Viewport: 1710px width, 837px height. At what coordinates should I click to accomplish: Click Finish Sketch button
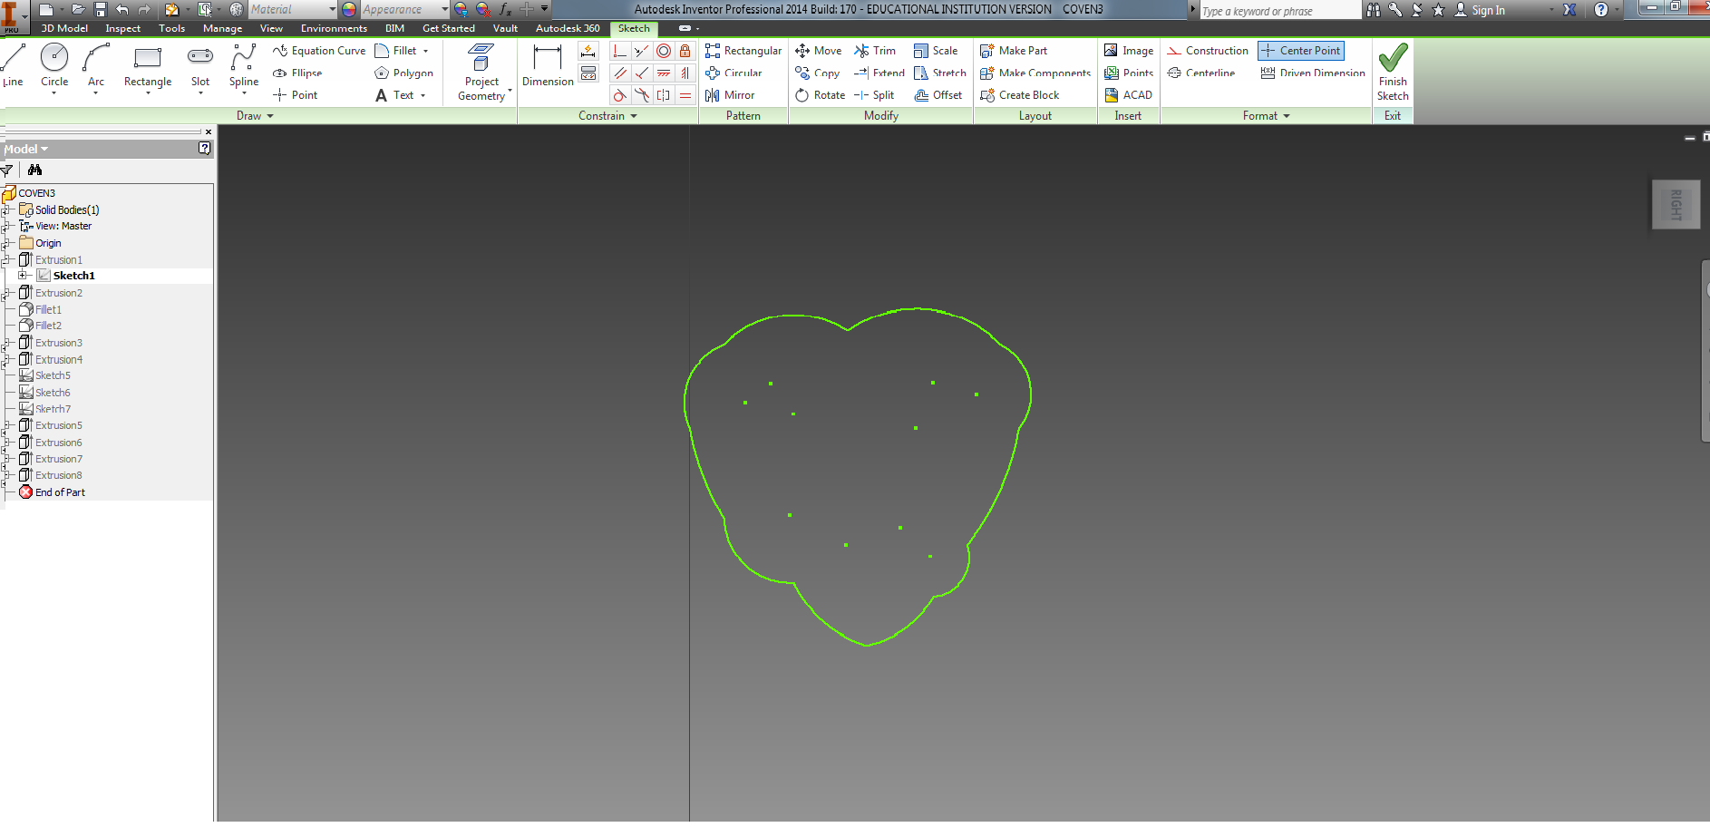1393,73
